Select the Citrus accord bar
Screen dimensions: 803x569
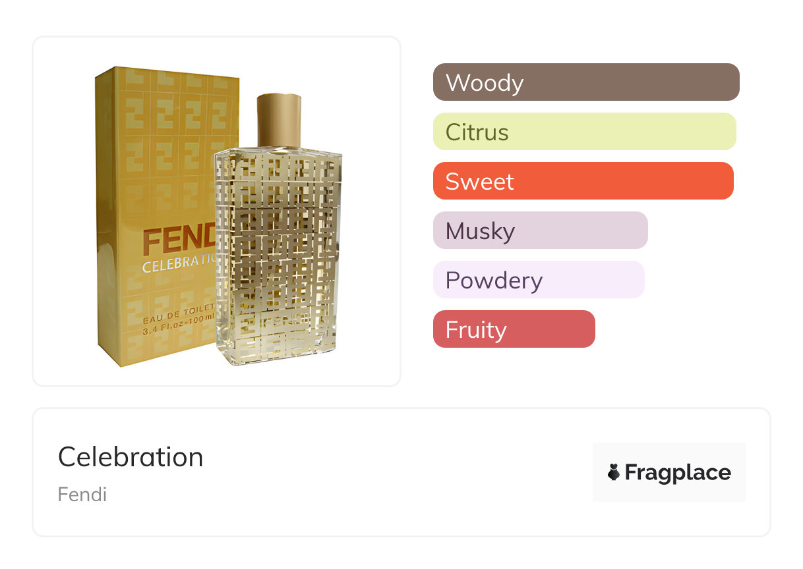[584, 132]
